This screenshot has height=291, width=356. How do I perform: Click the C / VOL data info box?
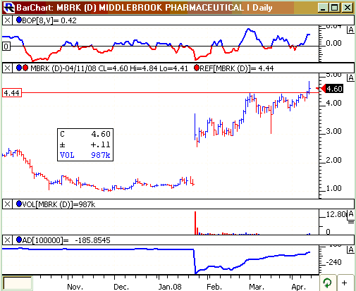(x=85, y=144)
